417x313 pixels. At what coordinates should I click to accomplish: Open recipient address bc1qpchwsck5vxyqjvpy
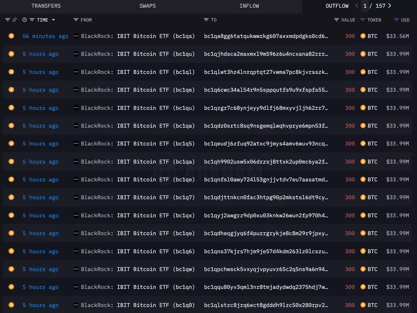coord(266,269)
